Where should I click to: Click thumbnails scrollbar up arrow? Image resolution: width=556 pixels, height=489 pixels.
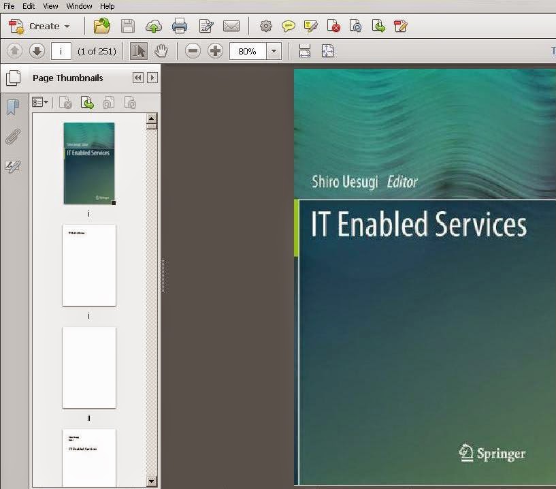(x=151, y=119)
